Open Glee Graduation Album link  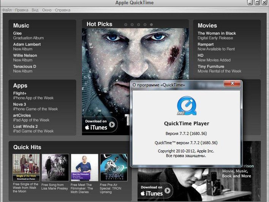coord(28,35)
